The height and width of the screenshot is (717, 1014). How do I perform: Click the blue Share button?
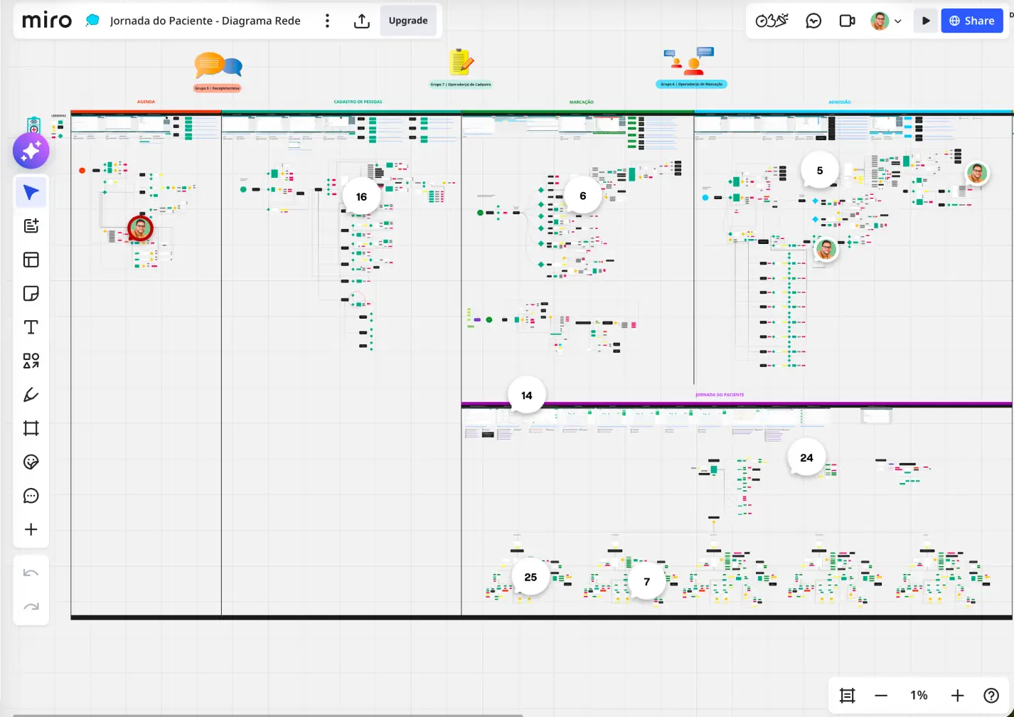point(972,21)
